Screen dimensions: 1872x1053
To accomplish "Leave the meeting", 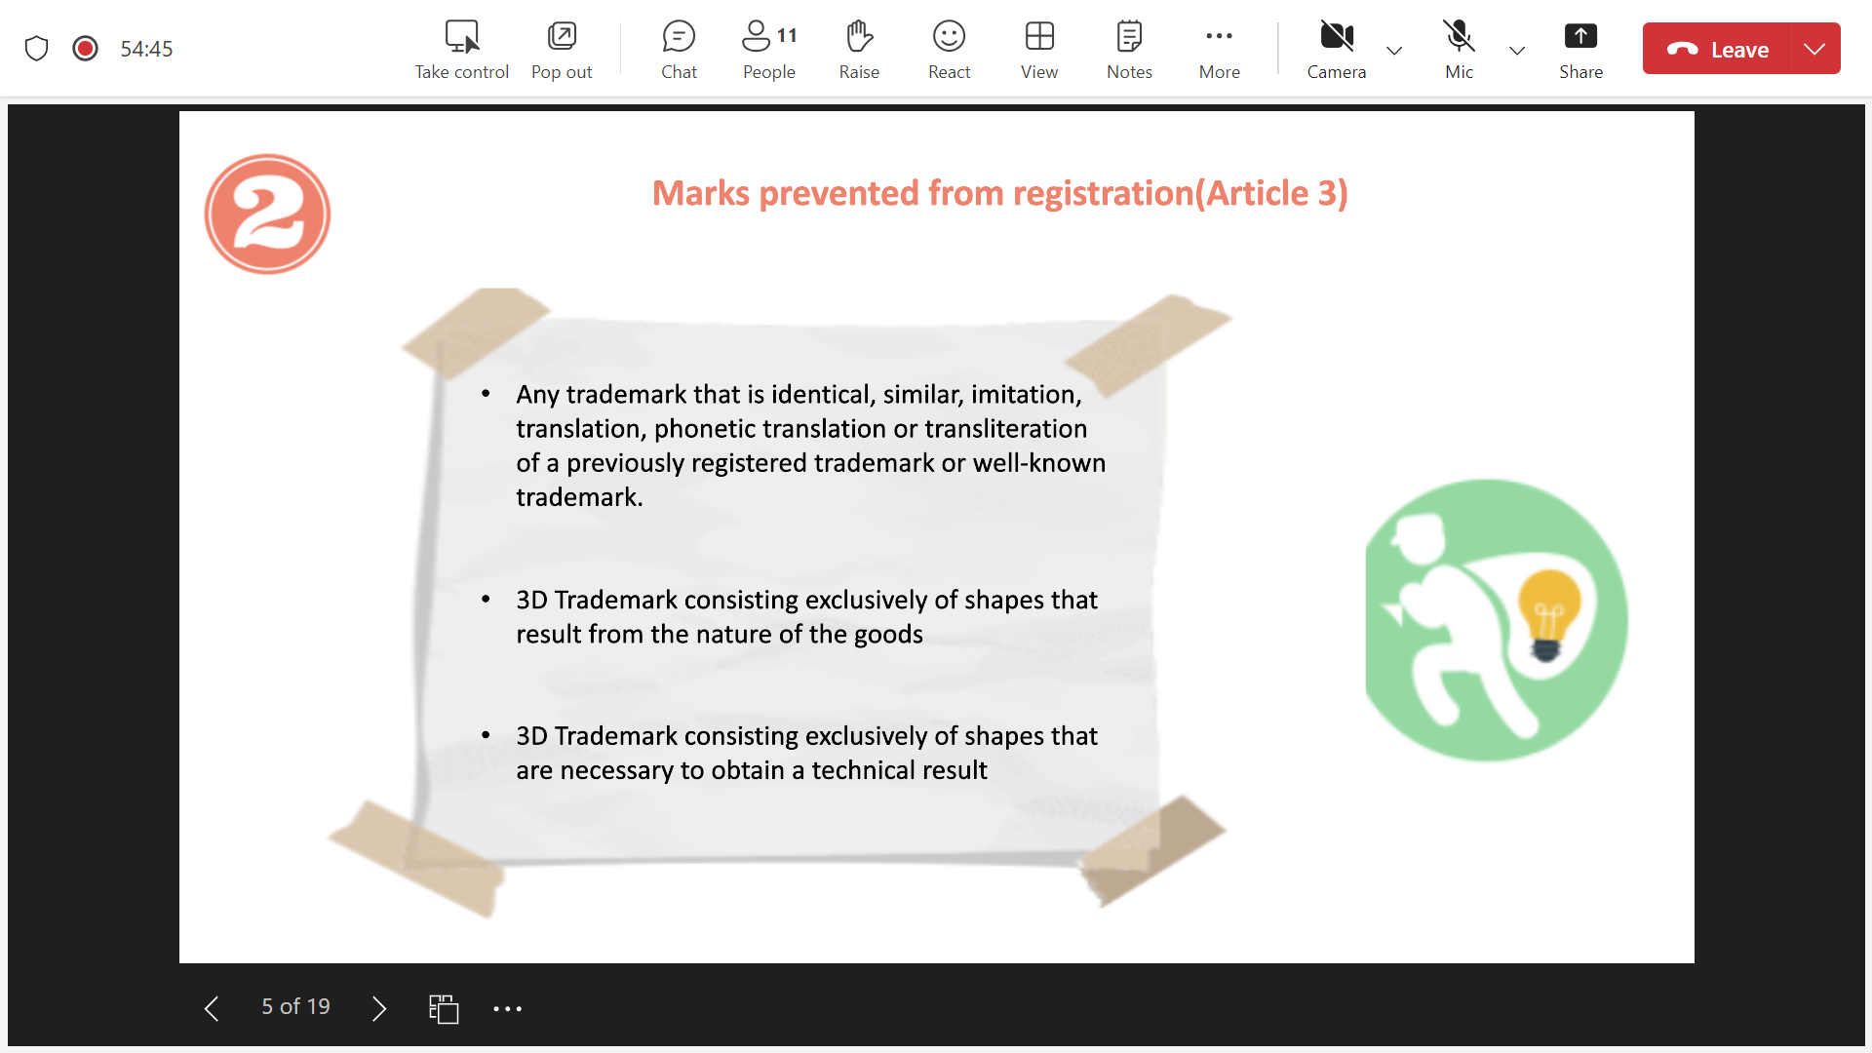I will [1717, 49].
